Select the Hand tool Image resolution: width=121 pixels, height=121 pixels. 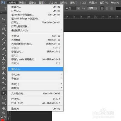click(x=4, y=108)
